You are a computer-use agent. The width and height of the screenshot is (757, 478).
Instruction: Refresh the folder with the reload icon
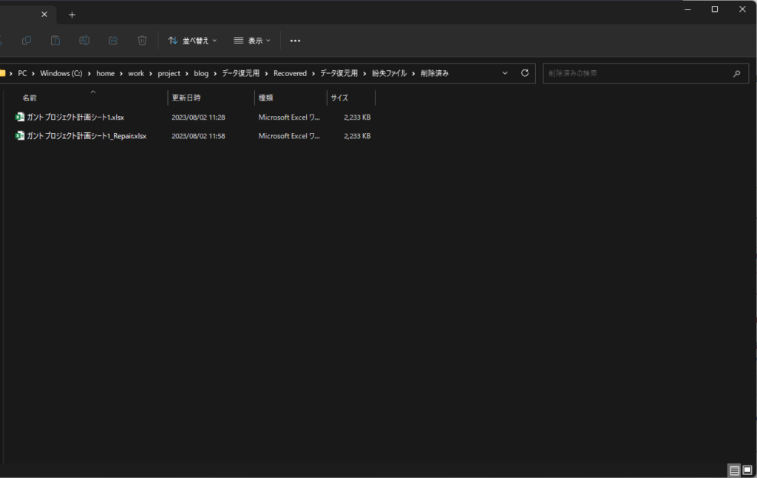coord(525,73)
